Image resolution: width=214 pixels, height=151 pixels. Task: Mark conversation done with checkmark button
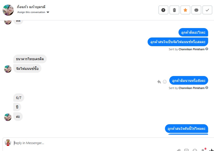(207, 10)
